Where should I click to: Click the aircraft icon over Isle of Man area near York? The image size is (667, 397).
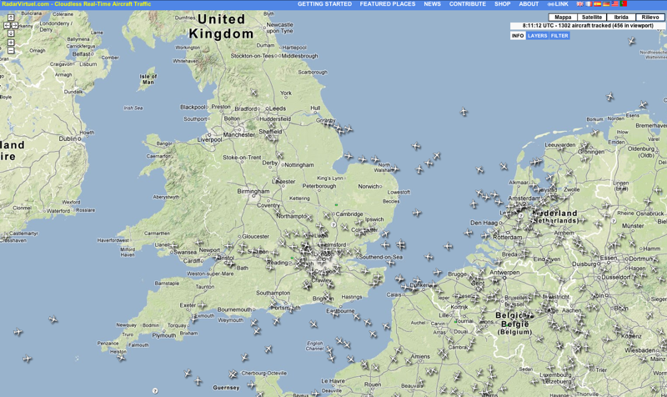point(254,92)
